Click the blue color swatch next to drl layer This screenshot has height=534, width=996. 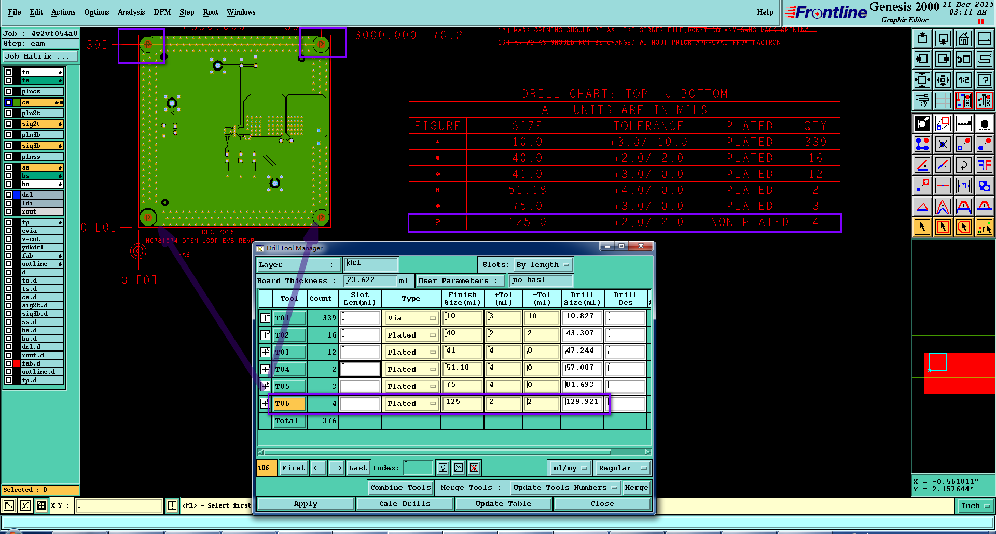click(x=17, y=195)
